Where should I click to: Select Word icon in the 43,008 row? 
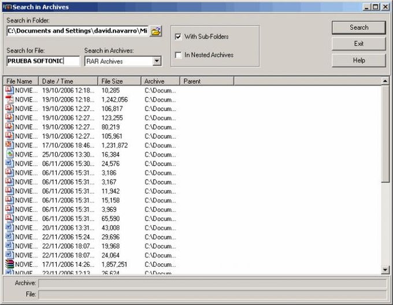tap(9, 228)
